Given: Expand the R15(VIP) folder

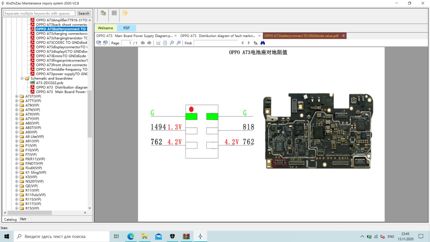Looking at the screenshot, I should point(17,208).
